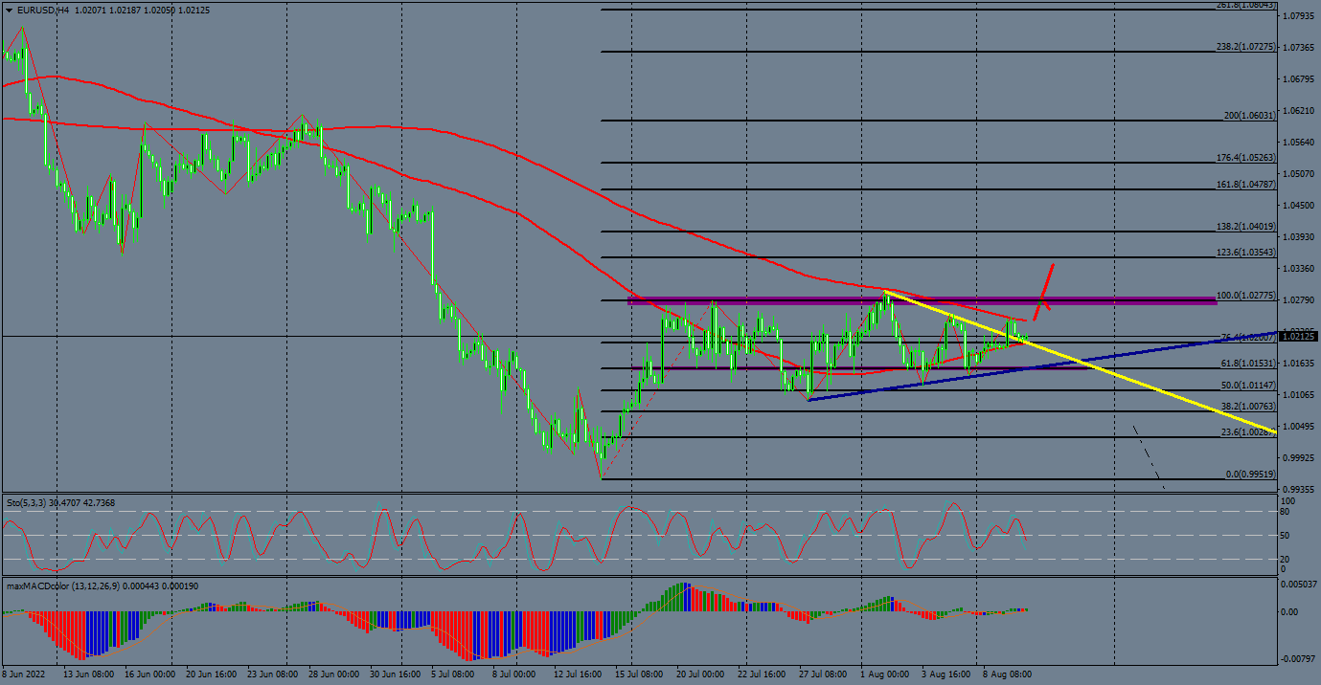Click the Fibonacci 261.8 level label
Viewport: 1321px width, 685px height.
click(x=1245, y=5)
